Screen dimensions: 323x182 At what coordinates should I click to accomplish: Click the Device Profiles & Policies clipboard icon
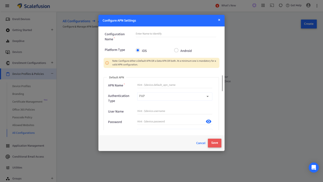pos(8,74)
